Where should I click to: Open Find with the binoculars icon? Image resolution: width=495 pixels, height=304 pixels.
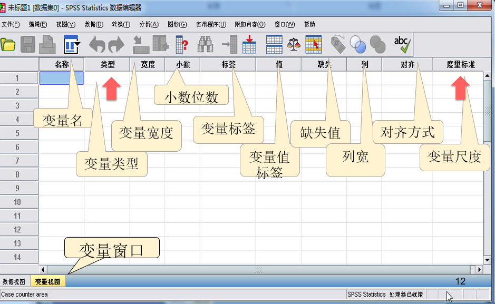pos(205,44)
